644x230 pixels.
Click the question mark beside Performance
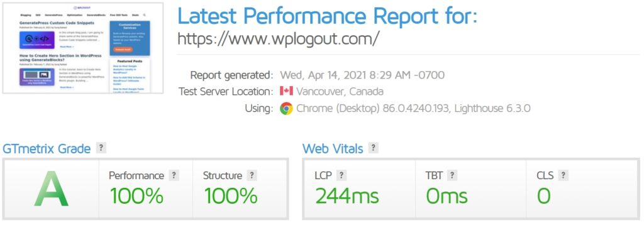pos(174,175)
